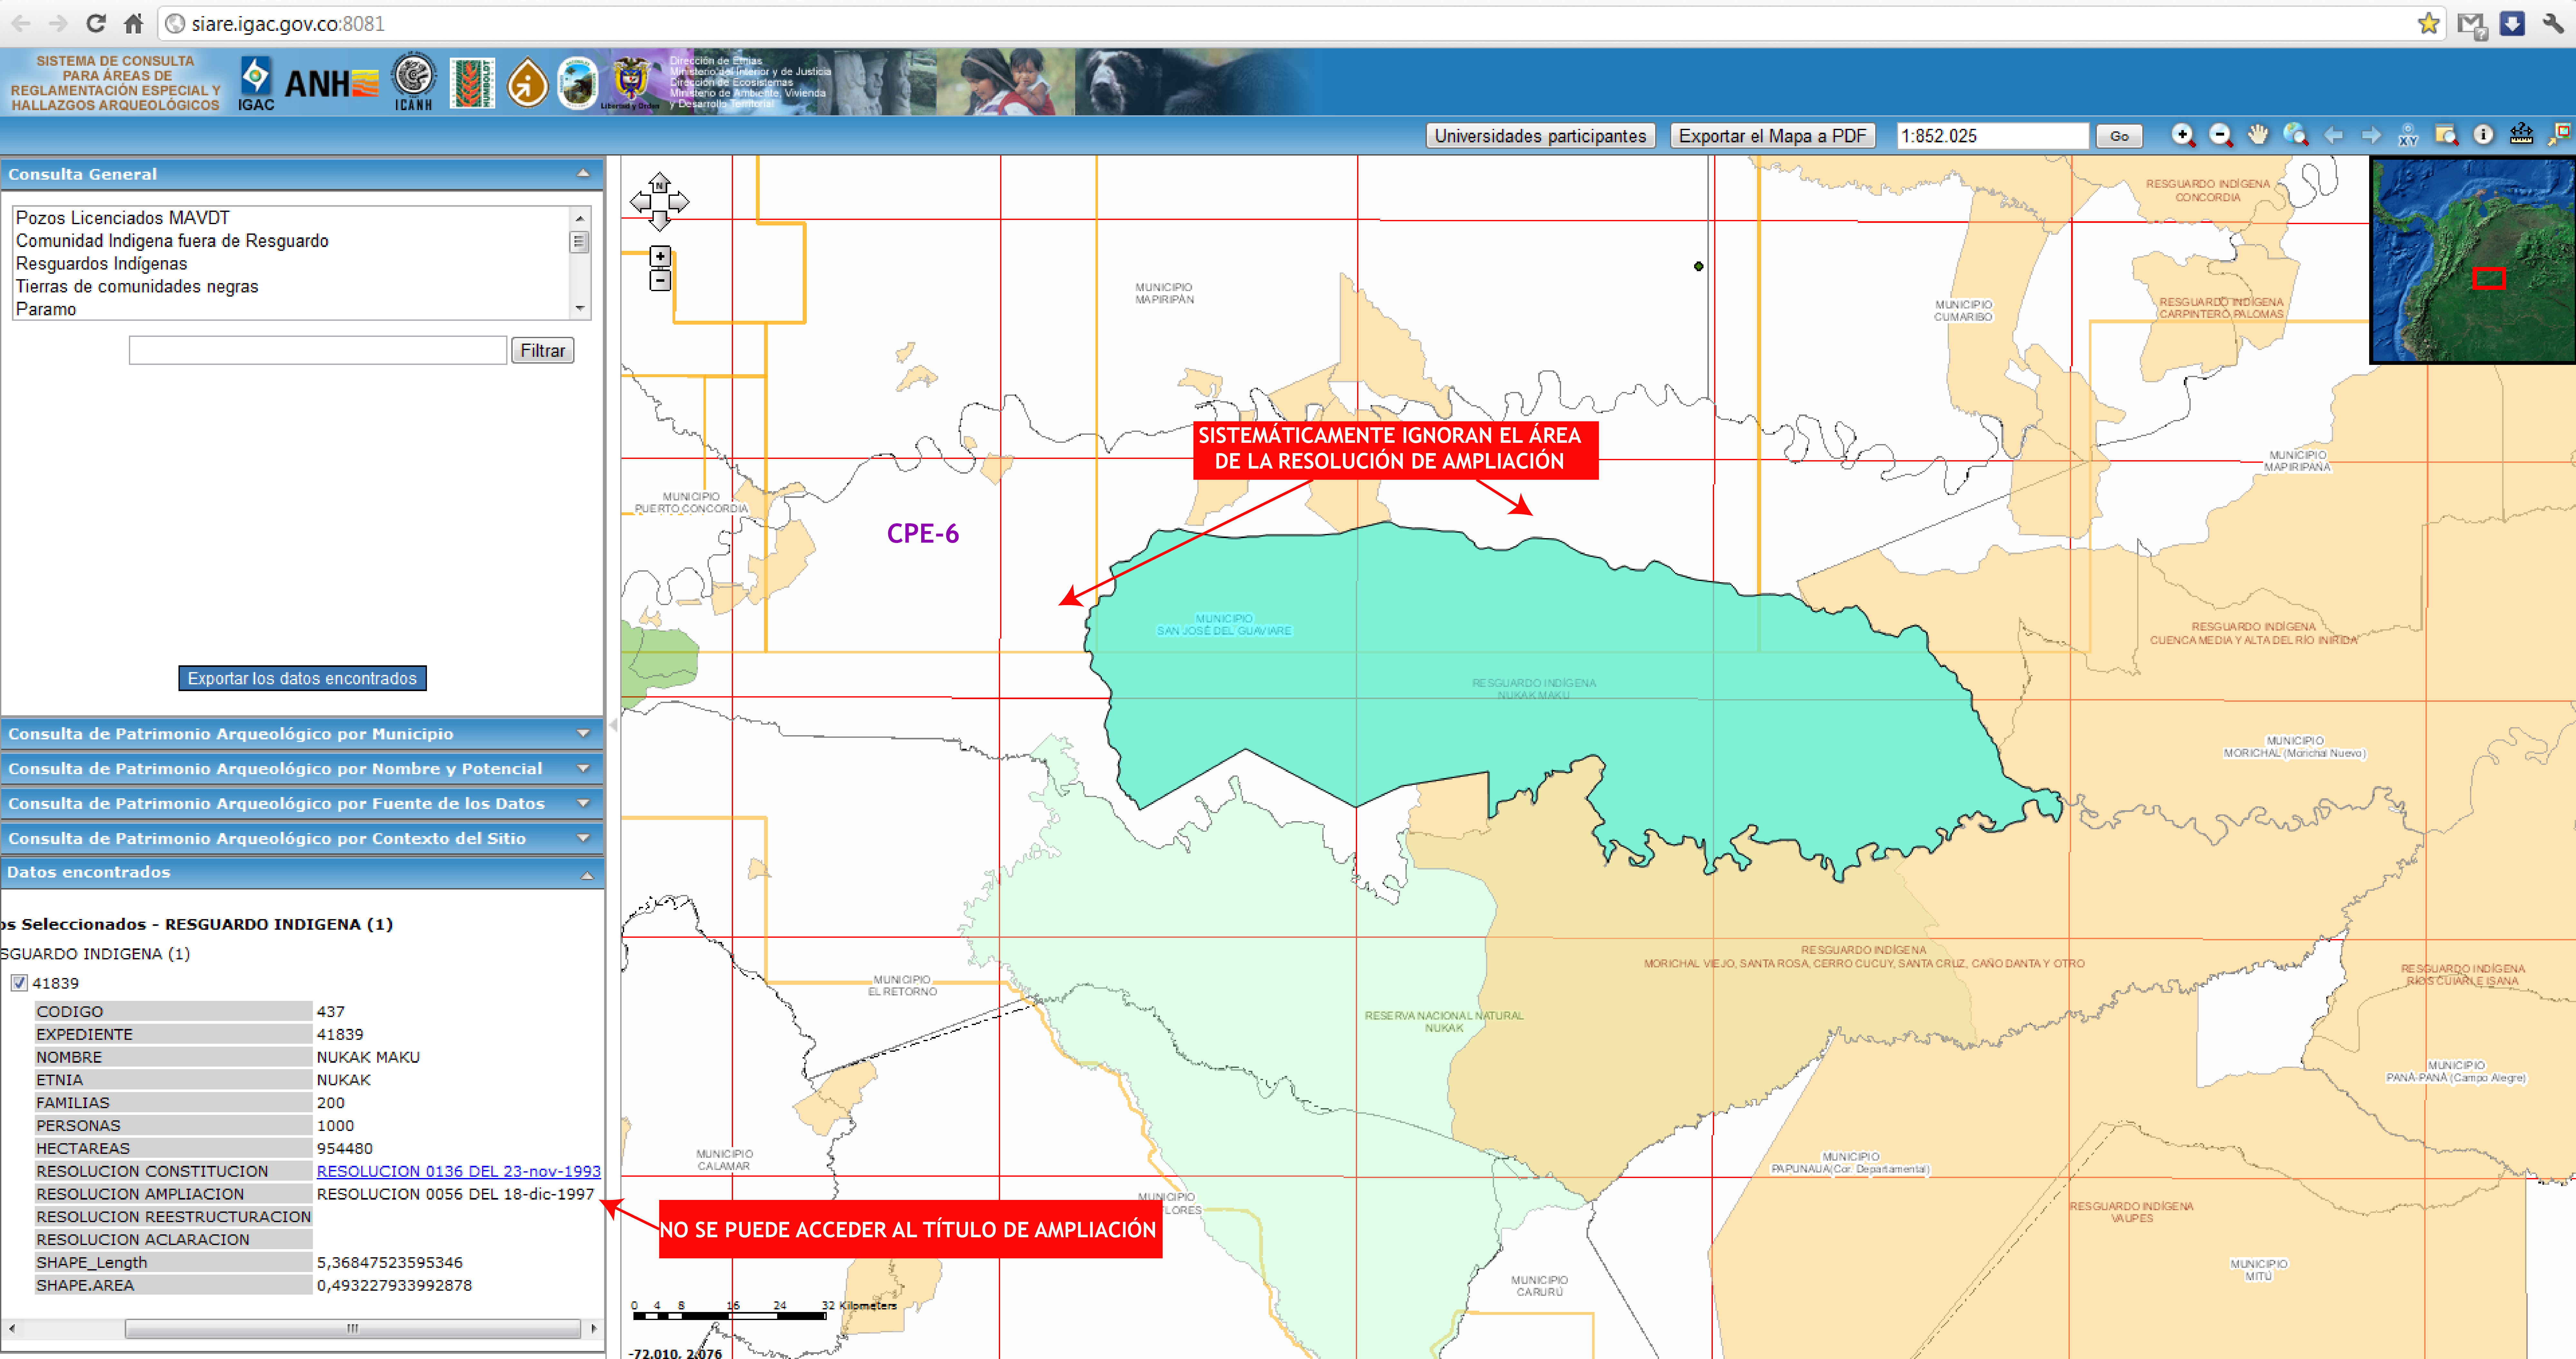The height and width of the screenshot is (1359, 2576).
Task: Collapse the Datos encontrados panel
Action: coord(587,875)
